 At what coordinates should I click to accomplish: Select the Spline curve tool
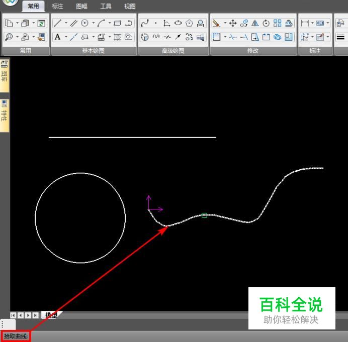[145, 23]
